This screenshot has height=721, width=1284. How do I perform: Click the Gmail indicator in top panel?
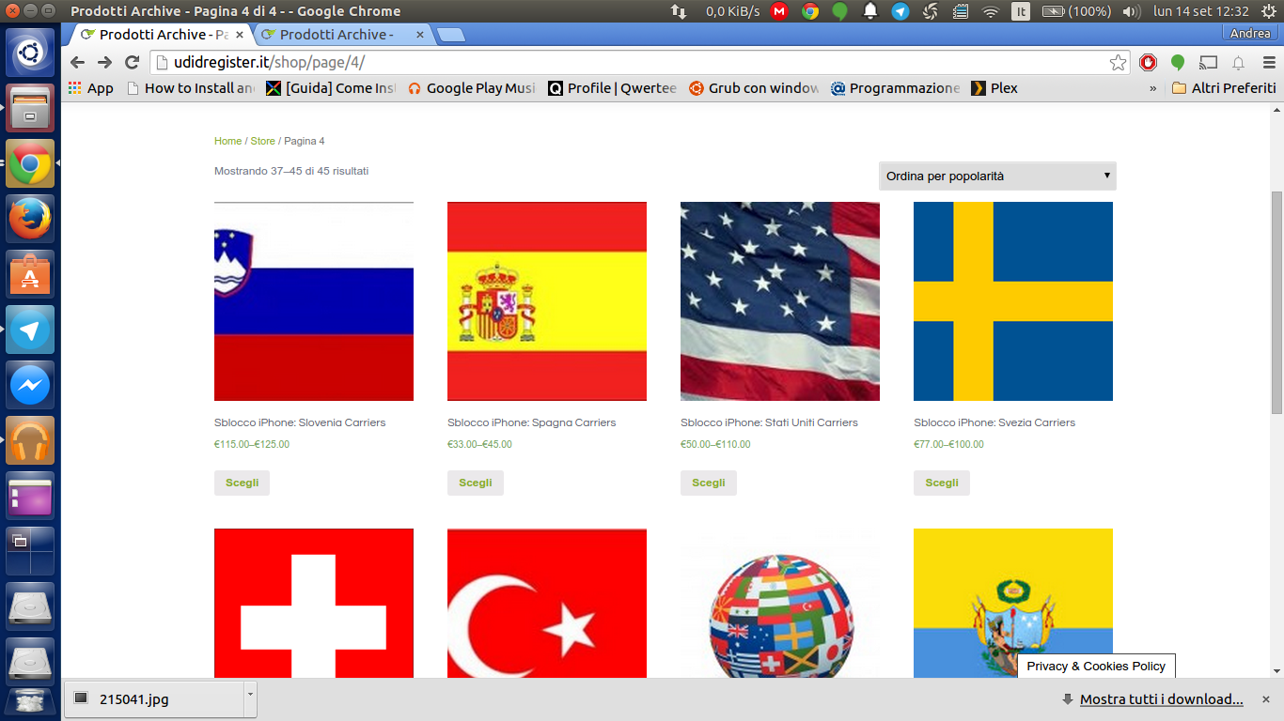coord(779,11)
